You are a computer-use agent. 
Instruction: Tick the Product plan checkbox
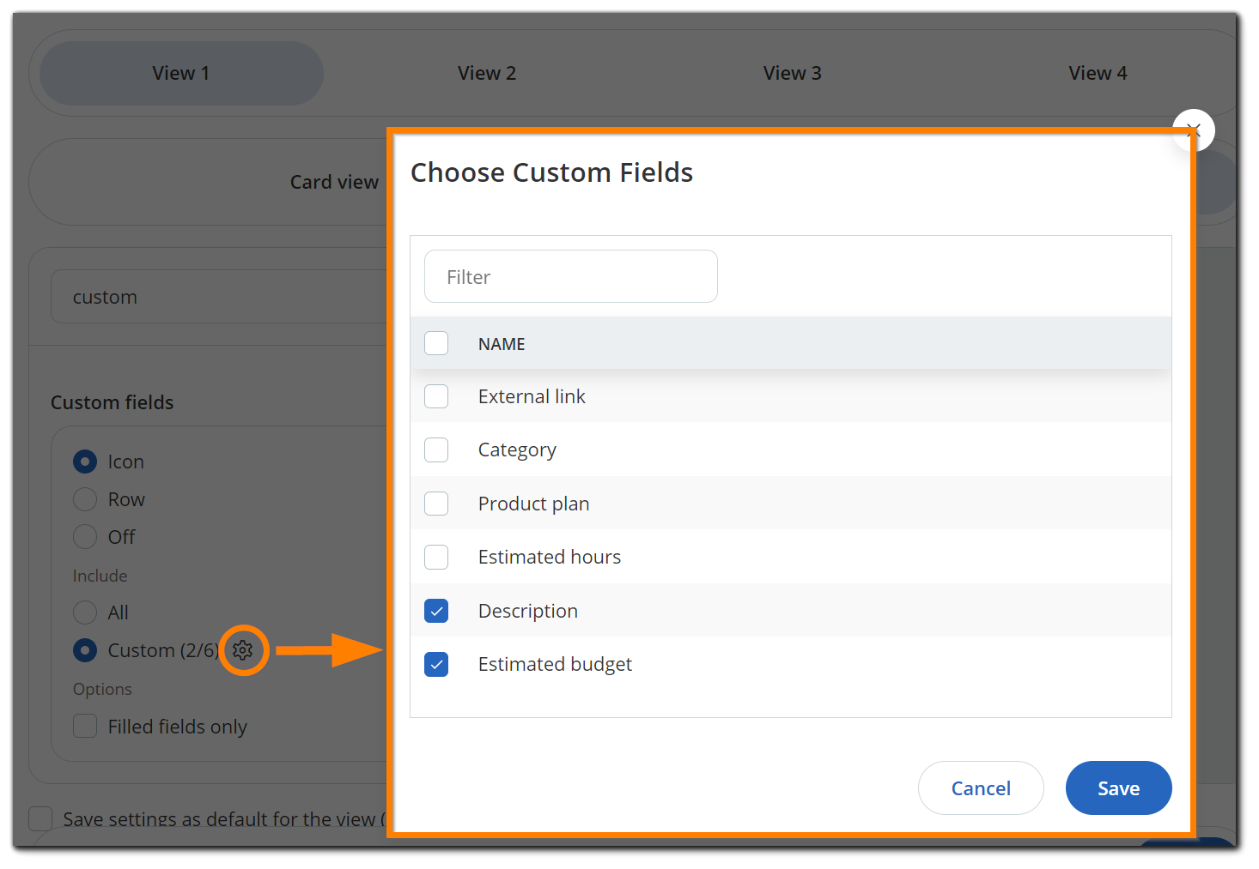[436, 504]
